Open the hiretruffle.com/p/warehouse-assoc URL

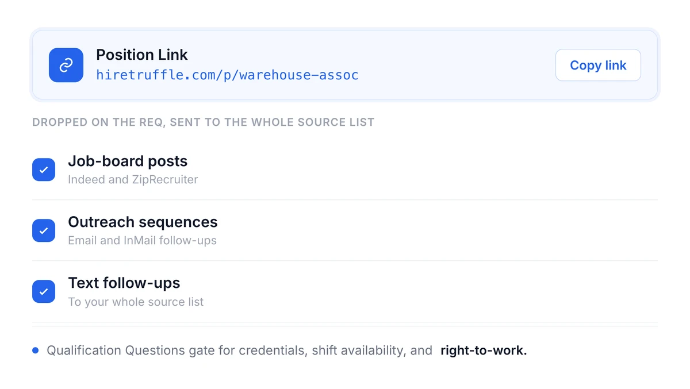pos(227,75)
